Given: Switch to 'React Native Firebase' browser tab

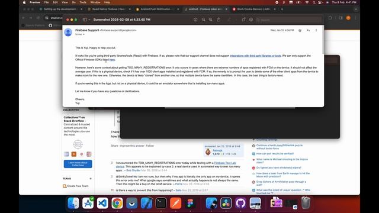Looking at the screenshot, I should [x=108, y=9].
